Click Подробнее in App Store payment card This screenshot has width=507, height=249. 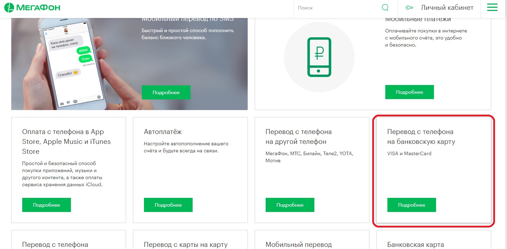(x=47, y=205)
